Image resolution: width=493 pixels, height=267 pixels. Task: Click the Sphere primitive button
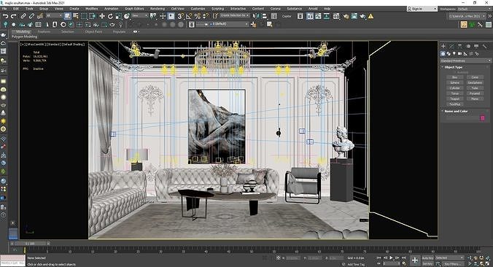point(454,82)
